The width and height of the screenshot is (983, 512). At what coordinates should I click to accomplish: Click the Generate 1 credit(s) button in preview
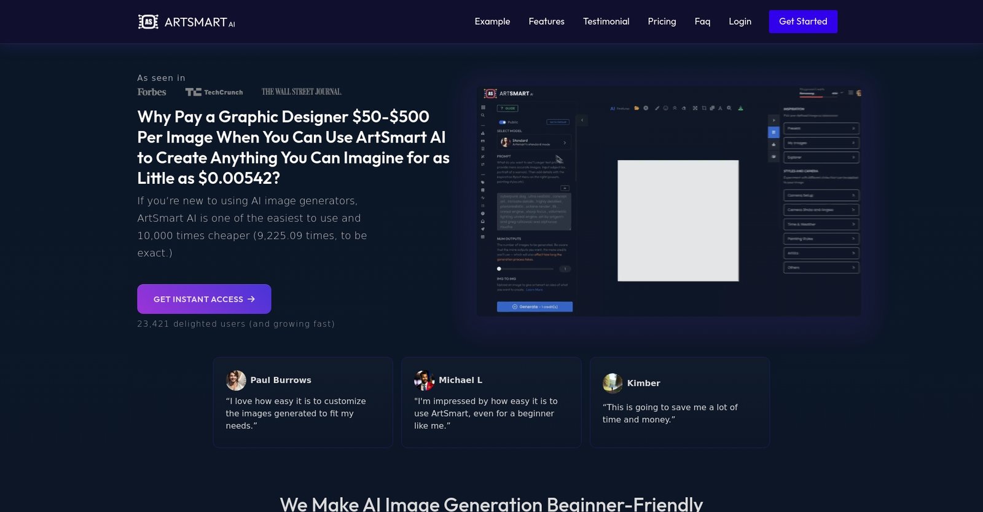click(x=535, y=307)
